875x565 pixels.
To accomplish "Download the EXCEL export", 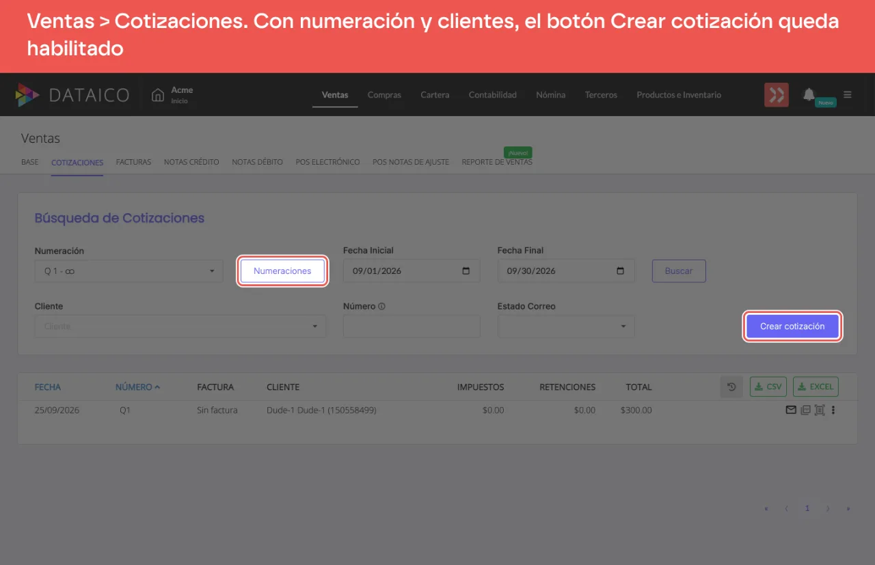I will (816, 387).
